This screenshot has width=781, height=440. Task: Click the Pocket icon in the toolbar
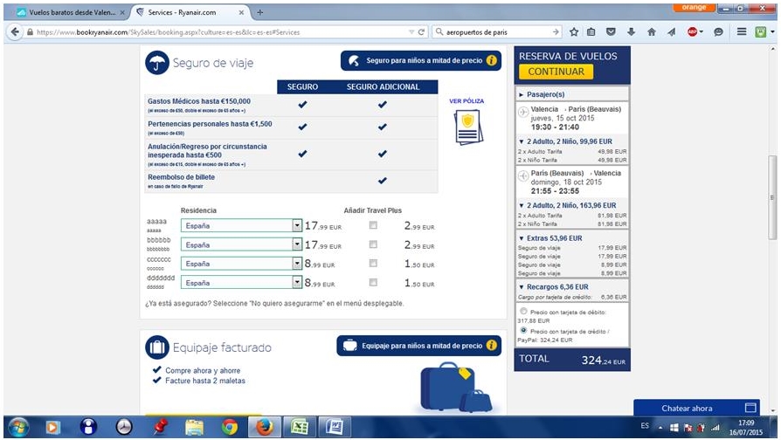click(x=611, y=31)
